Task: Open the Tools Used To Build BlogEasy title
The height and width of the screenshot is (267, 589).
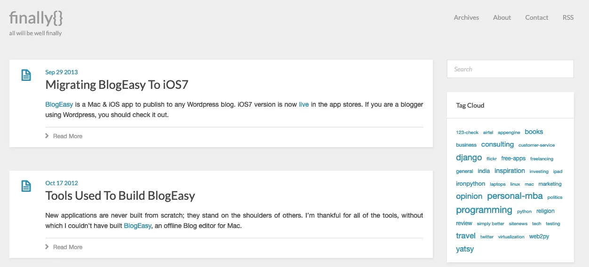Action: 120,196
